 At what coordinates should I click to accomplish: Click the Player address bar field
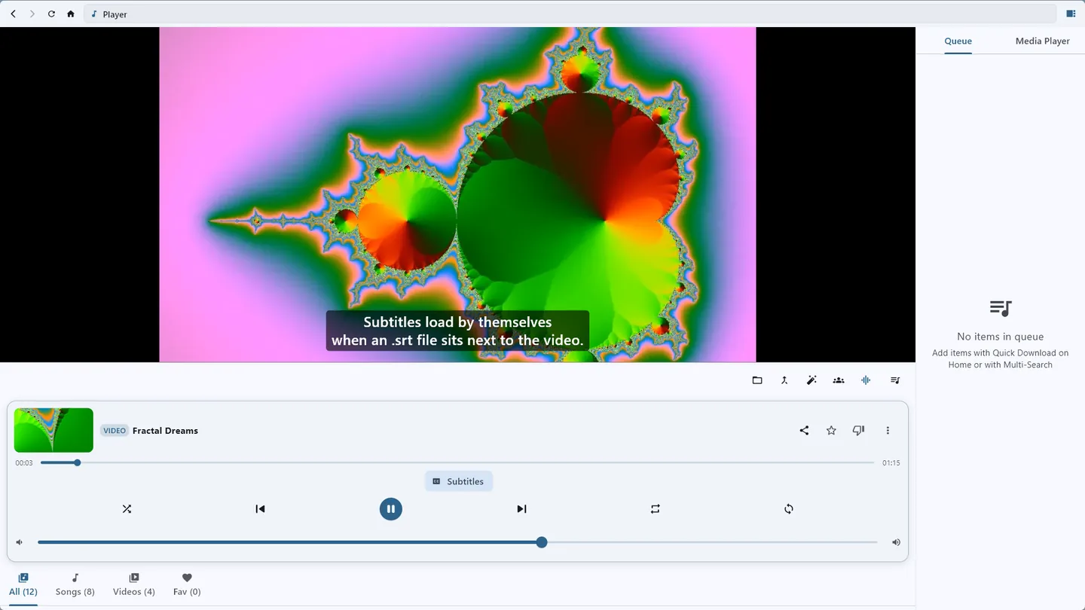(570, 14)
